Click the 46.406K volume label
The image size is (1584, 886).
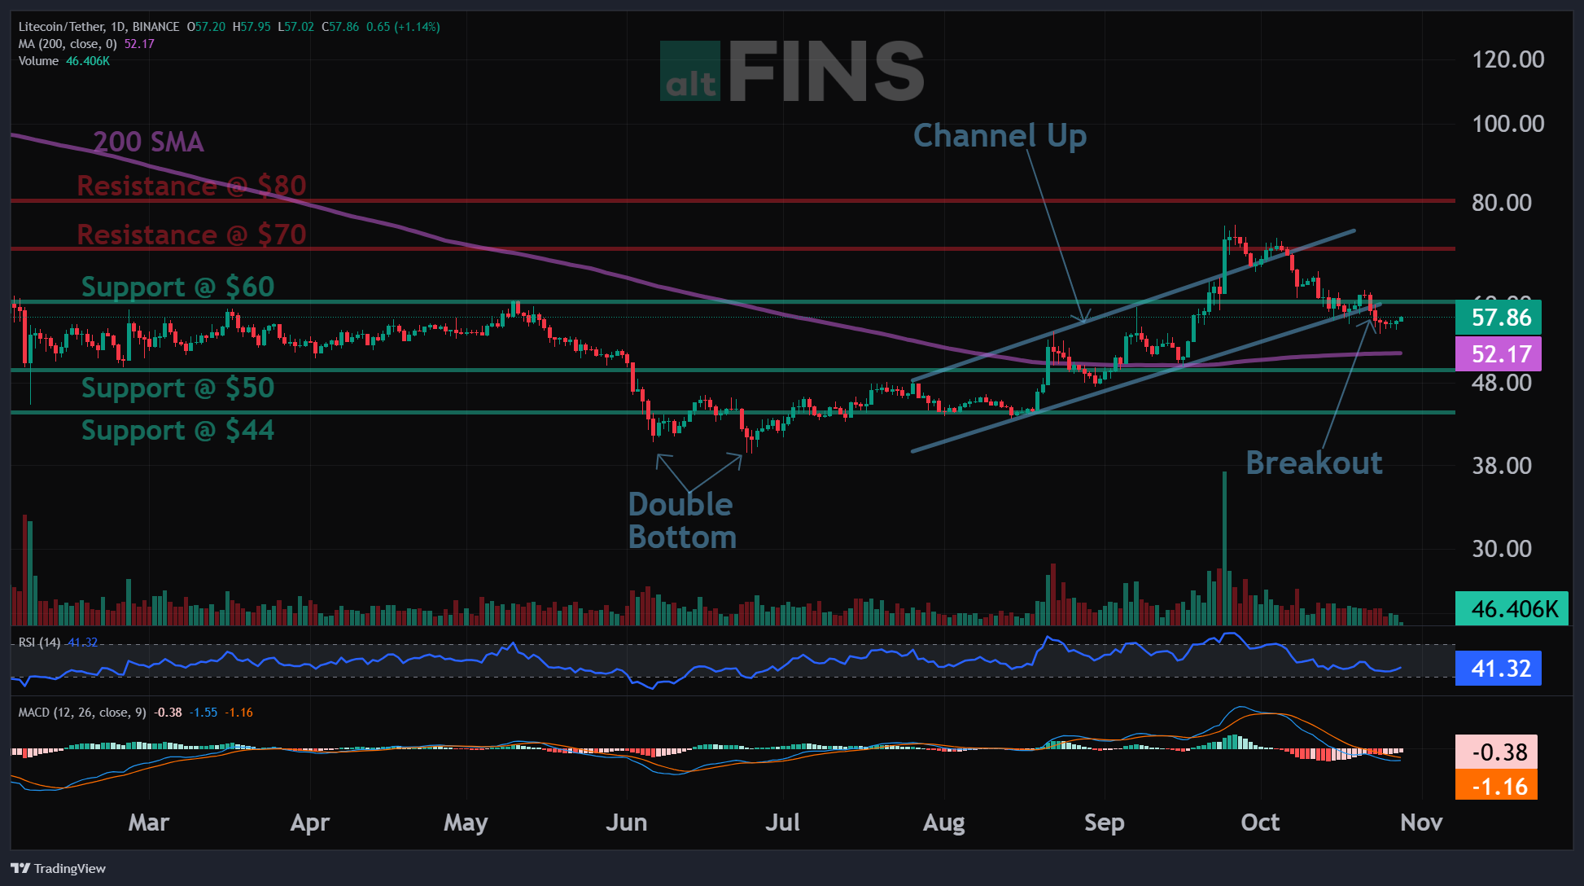point(1512,609)
